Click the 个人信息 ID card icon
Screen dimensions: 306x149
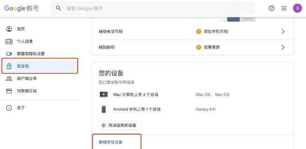(x=9, y=41)
